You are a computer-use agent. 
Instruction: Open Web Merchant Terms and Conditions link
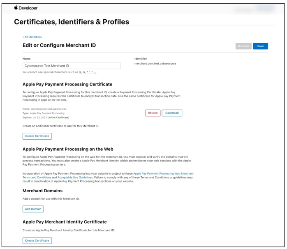tap(163, 174)
